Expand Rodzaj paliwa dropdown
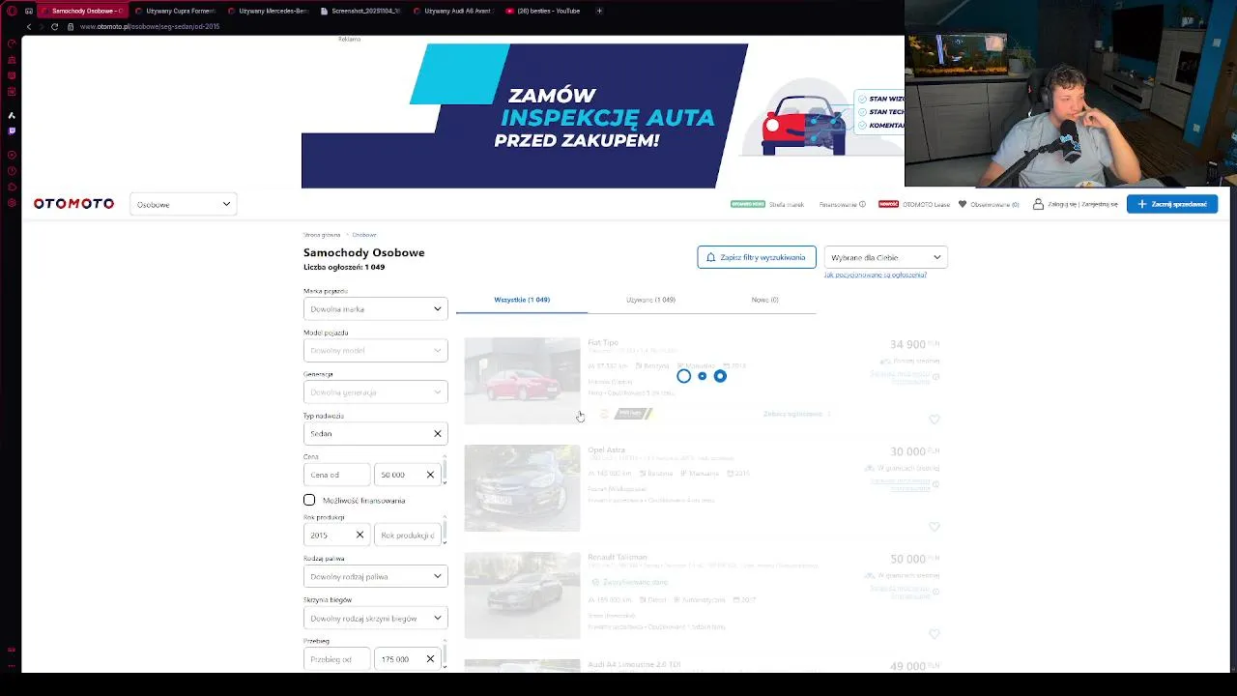The image size is (1237, 696). point(376,576)
